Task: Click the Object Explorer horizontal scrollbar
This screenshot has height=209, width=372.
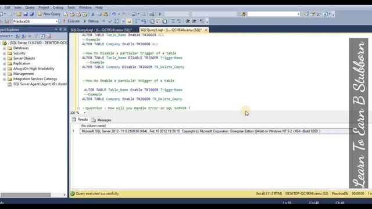Action: pyautogui.click(x=26, y=195)
